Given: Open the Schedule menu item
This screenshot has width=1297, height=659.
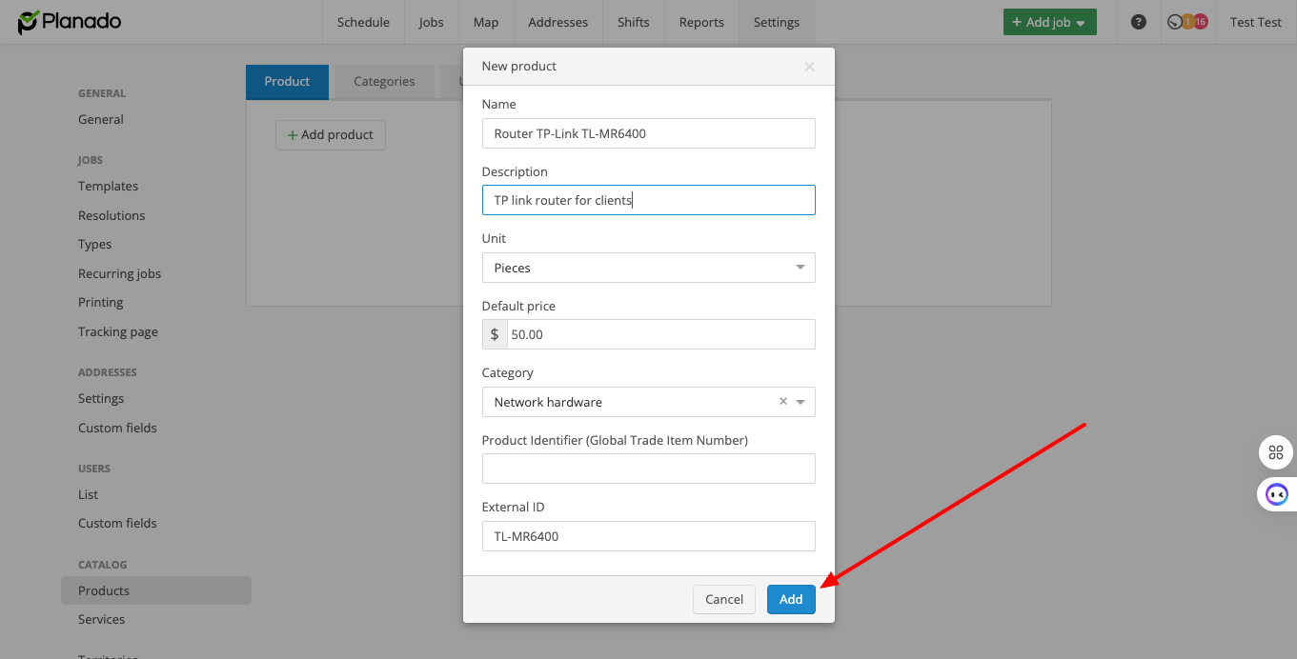Looking at the screenshot, I should click(x=363, y=22).
